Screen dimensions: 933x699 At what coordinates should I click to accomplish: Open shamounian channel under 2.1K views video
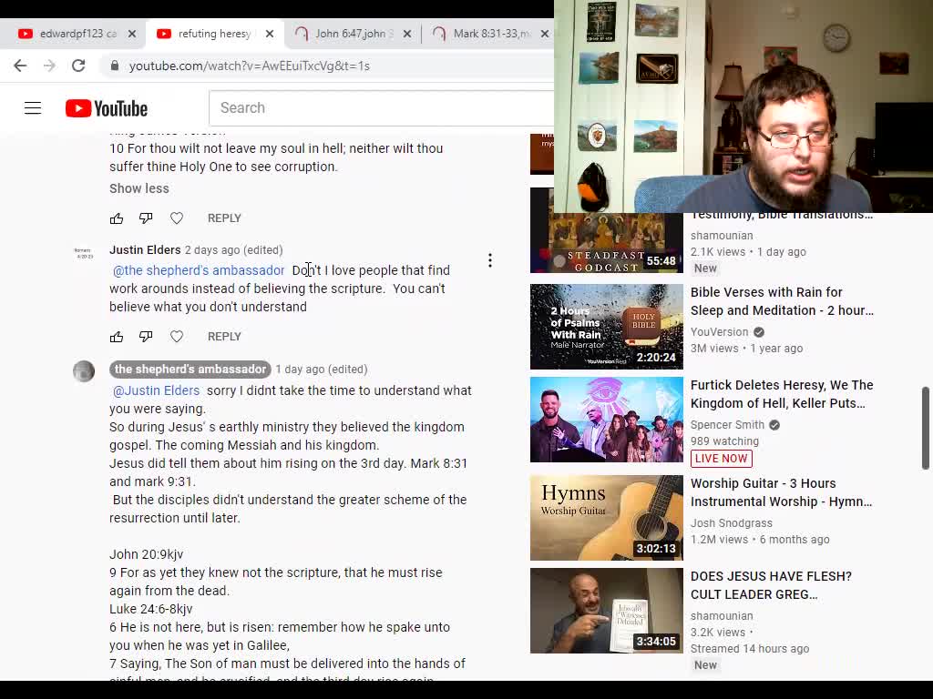tap(722, 236)
